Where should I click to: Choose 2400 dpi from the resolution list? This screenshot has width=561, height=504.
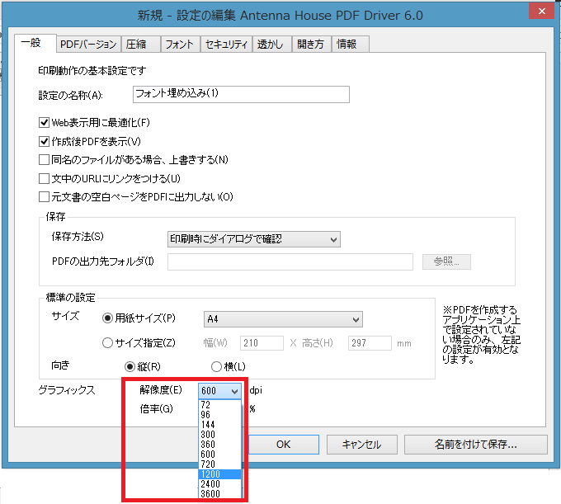(219, 484)
